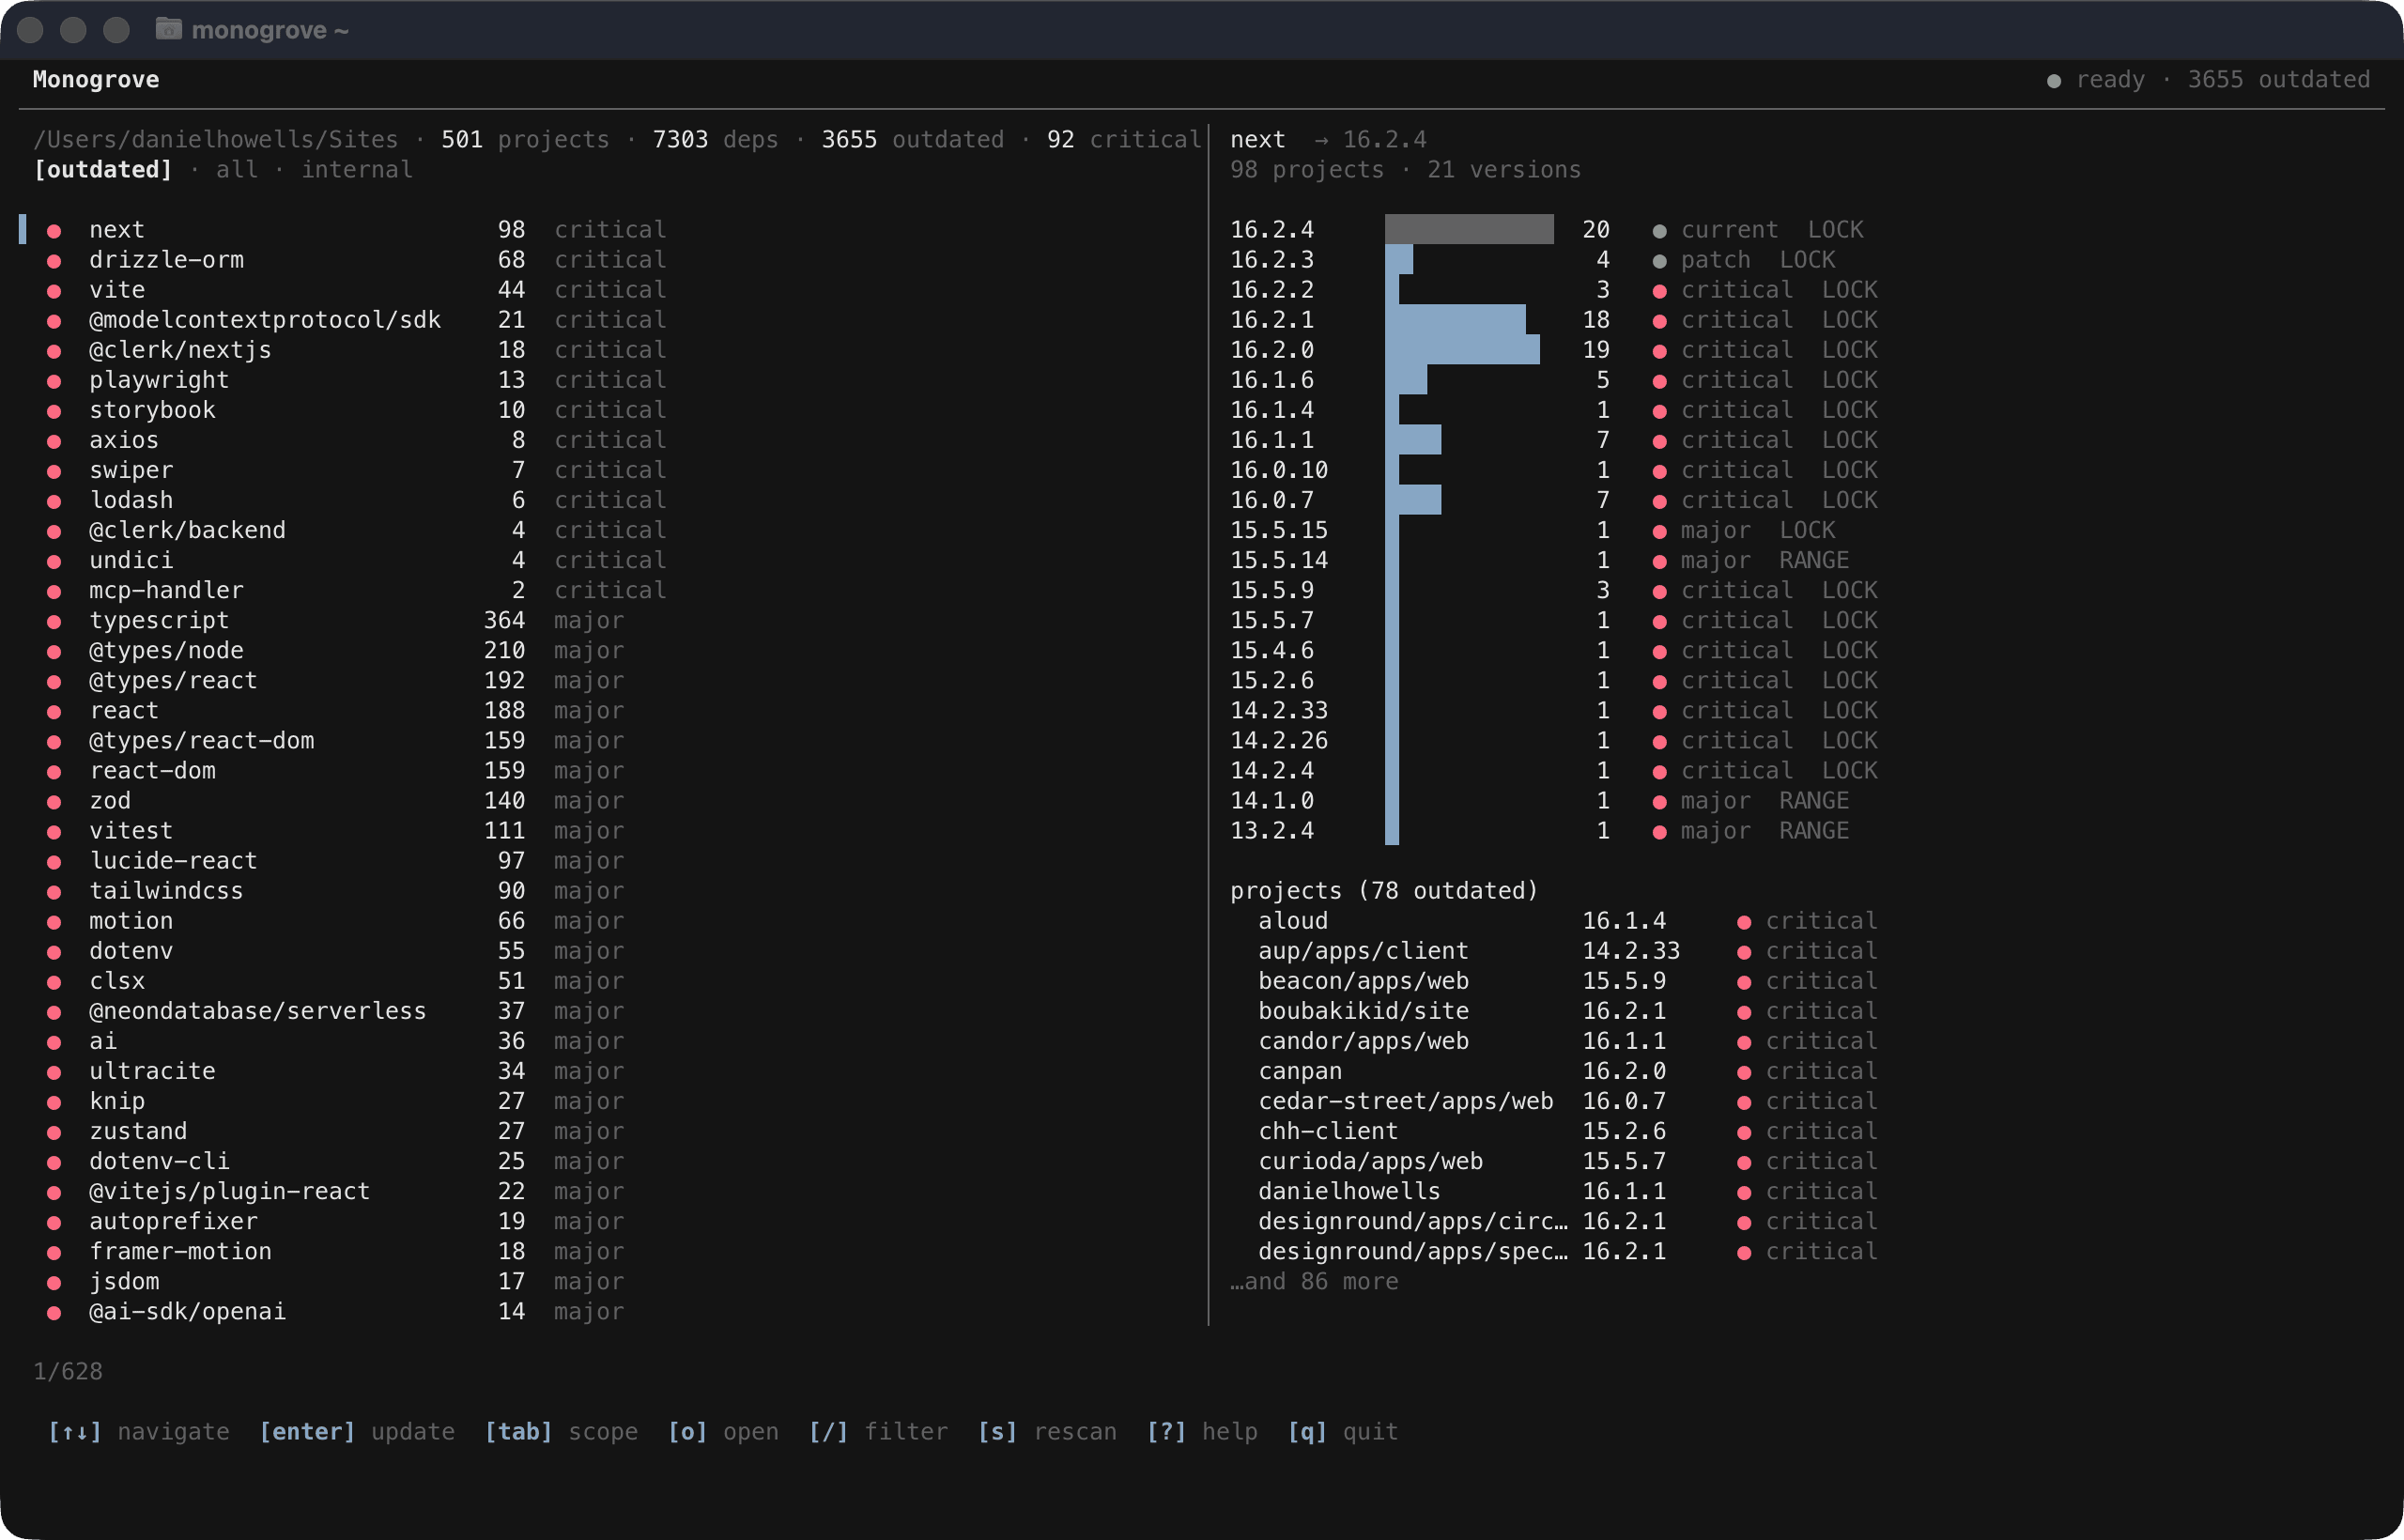Viewport: 2404px width, 1540px height.
Task: Click the red dot next to zod
Action: coord(54,802)
